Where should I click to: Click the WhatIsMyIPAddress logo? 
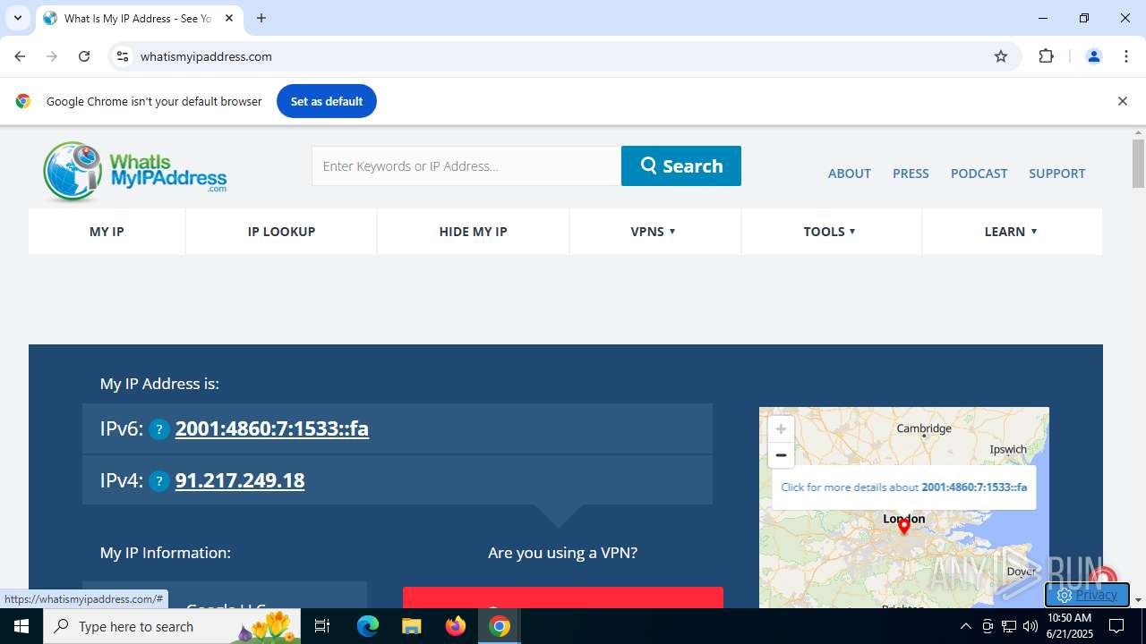135,171
